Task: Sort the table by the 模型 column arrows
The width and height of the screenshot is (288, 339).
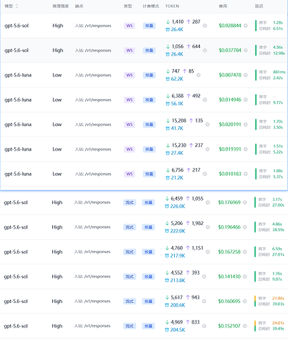Action: pyautogui.click(x=16, y=6)
